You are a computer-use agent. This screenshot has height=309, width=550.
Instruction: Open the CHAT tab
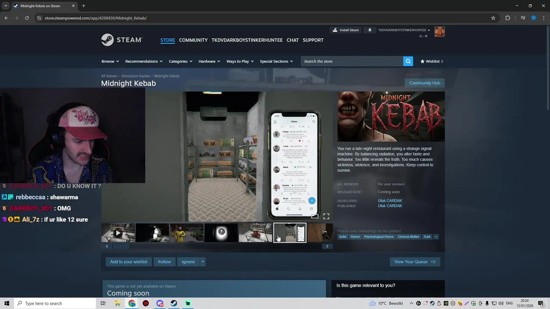point(293,40)
